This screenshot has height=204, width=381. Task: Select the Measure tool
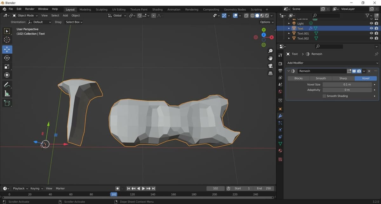click(7, 93)
